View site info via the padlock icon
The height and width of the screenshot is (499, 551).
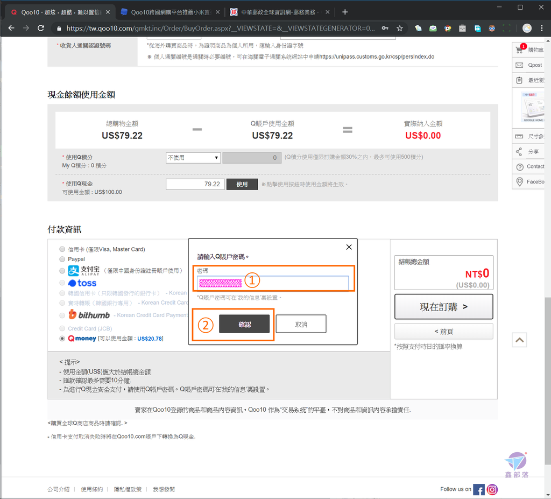coord(59,29)
